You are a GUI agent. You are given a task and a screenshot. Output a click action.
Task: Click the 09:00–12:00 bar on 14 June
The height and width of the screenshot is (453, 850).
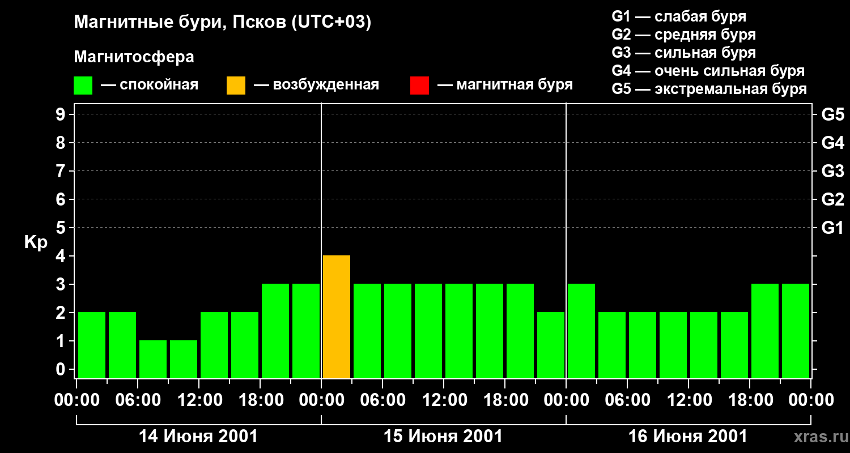tap(184, 359)
